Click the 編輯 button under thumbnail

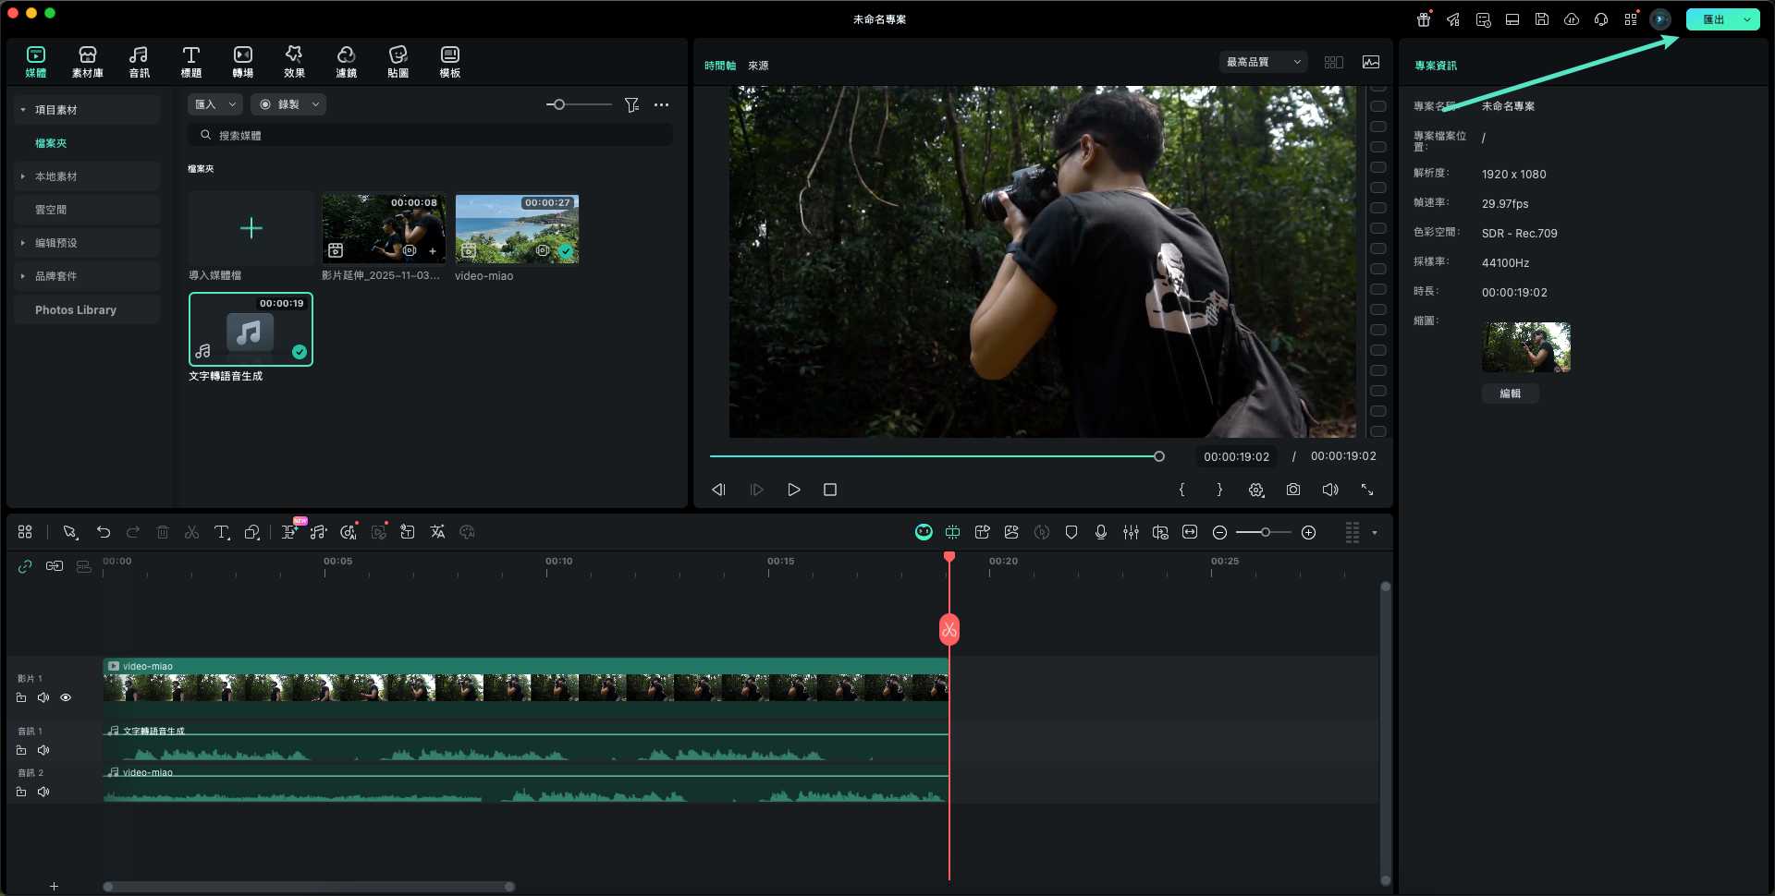[x=1510, y=394]
